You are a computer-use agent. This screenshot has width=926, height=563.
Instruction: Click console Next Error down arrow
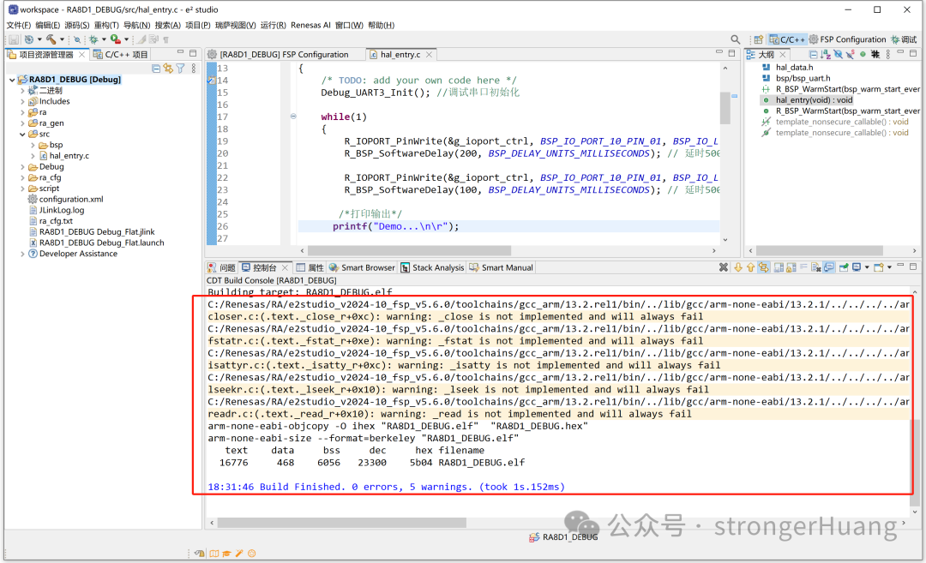738,267
